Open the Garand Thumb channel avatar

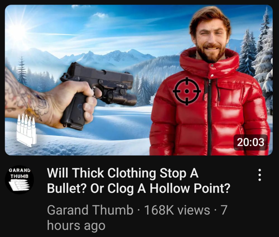(20, 179)
